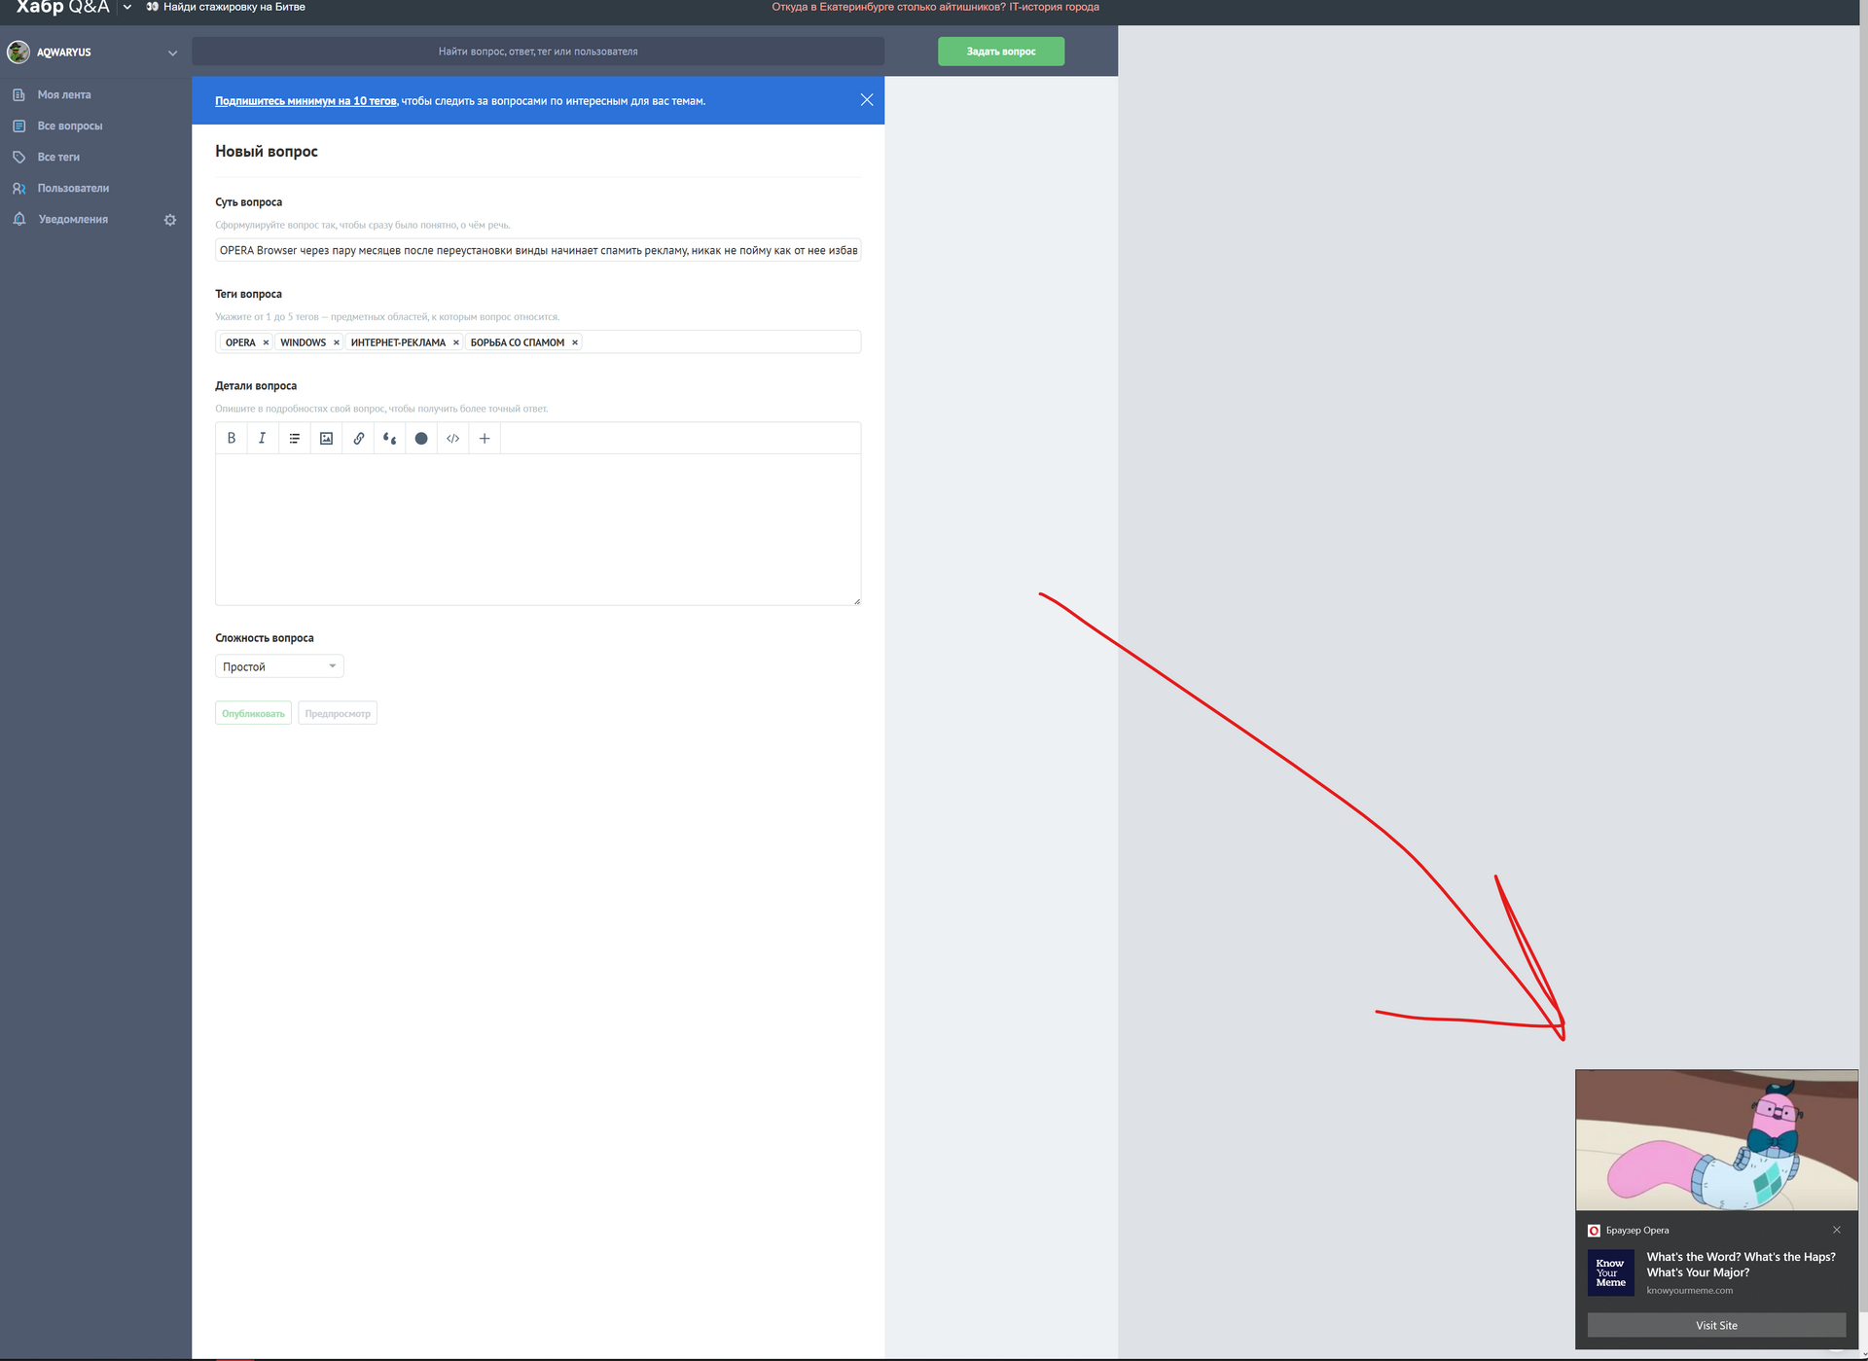The height and width of the screenshot is (1361, 1868).
Task: Click the Хабр Q&A logo
Action: click(62, 7)
